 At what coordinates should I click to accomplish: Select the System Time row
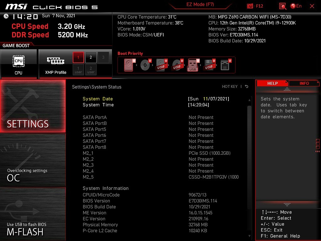coord(146,105)
